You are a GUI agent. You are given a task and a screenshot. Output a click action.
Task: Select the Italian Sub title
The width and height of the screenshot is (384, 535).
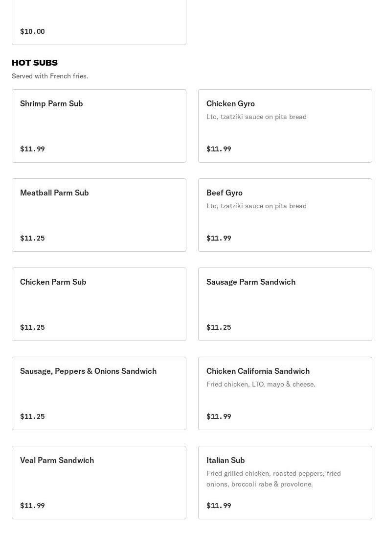(x=226, y=460)
